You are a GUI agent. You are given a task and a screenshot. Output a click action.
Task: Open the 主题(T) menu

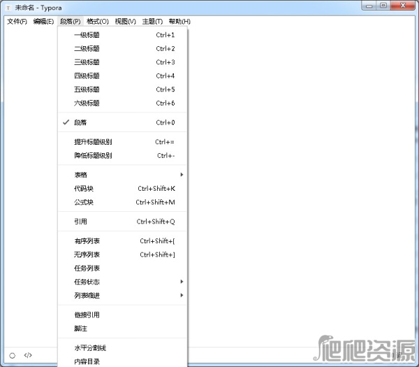pos(152,21)
